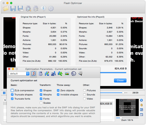Open the green puzzle pieces tab icon

click(60, 74)
